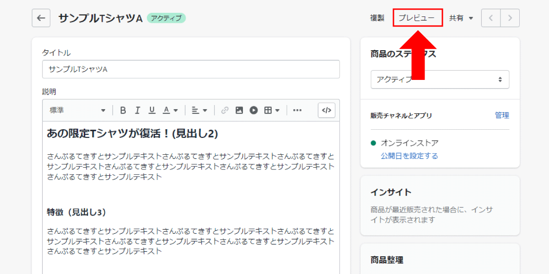Go to the previous product arrow
The image size is (549, 274).
point(491,18)
